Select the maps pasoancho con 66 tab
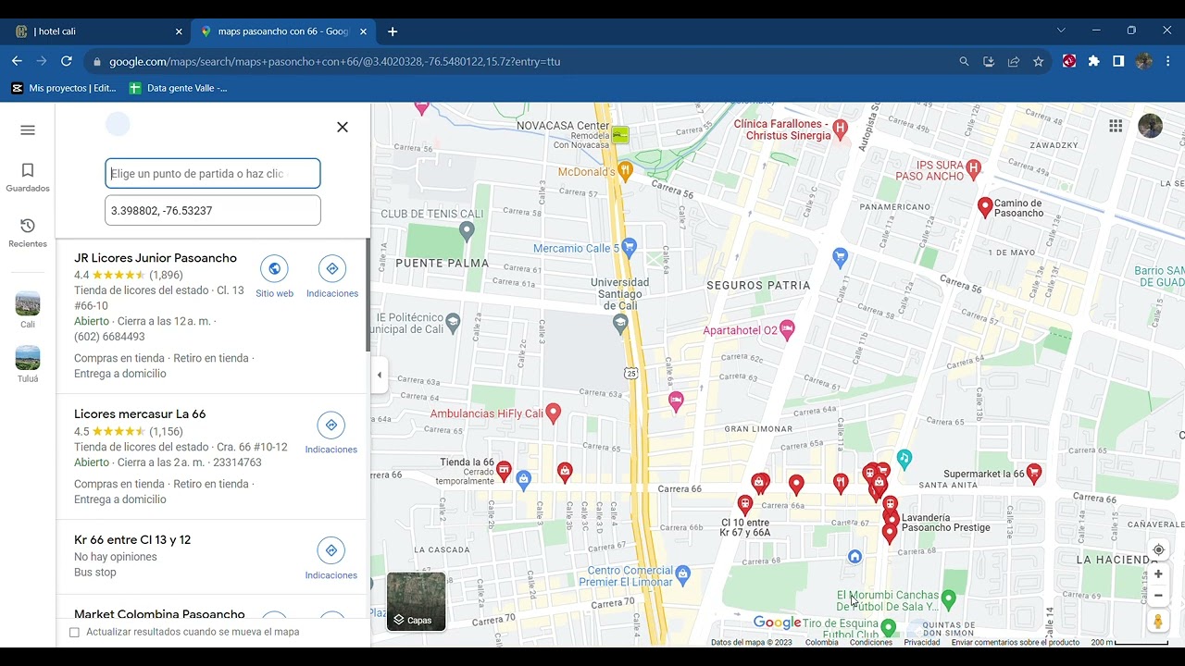The image size is (1185, 666). (282, 31)
